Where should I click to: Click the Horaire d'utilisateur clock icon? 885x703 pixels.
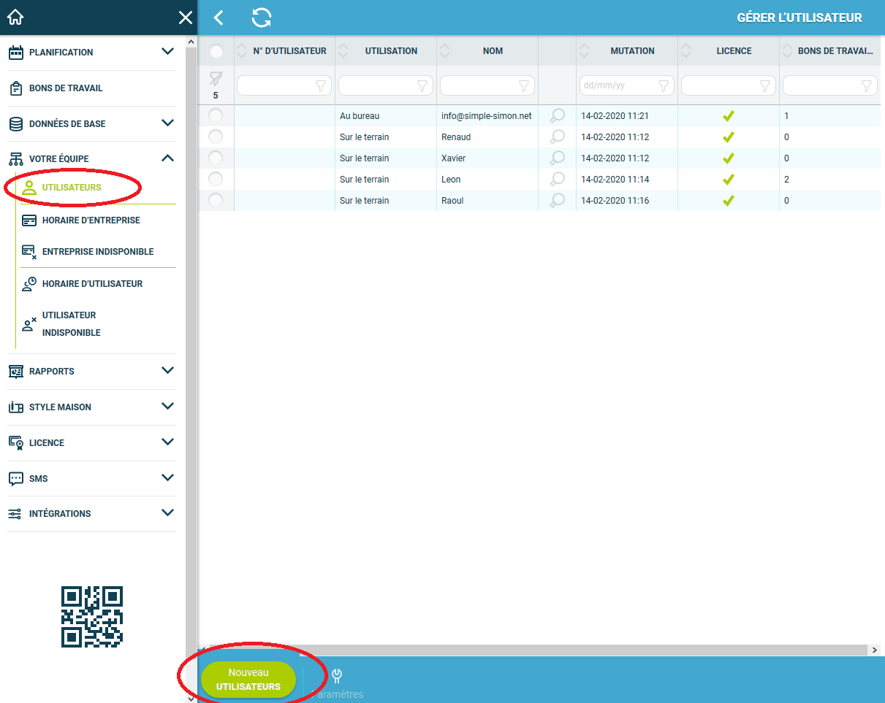(x=29, y=284)
